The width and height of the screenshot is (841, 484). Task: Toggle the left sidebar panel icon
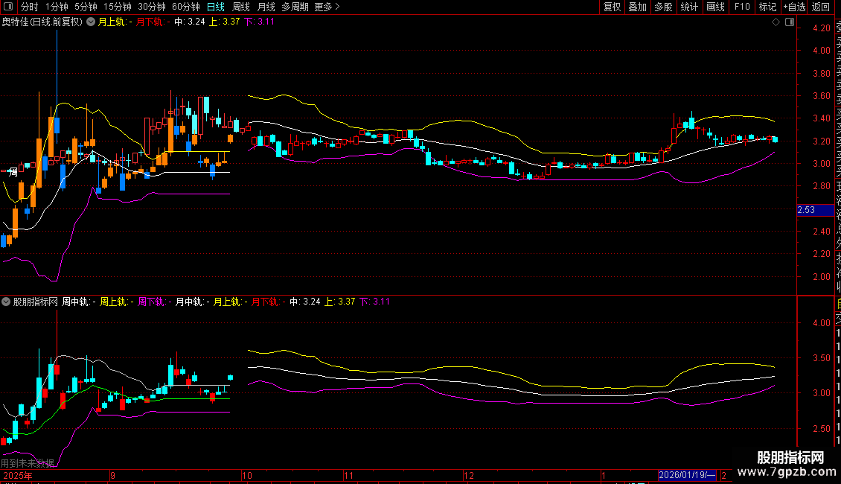pyautogui.click(x=8, y=7)
